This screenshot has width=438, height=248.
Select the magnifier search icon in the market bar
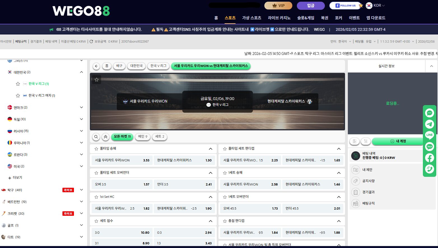tap(96, 137)
